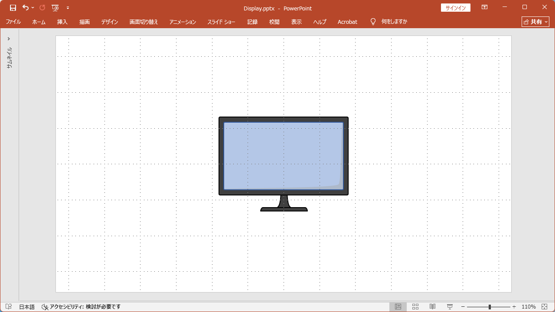Click Zoom Out minus in status bar
The width and height of the screenshot is (555, 312).
pyautogui.click(x=463, y=306)
